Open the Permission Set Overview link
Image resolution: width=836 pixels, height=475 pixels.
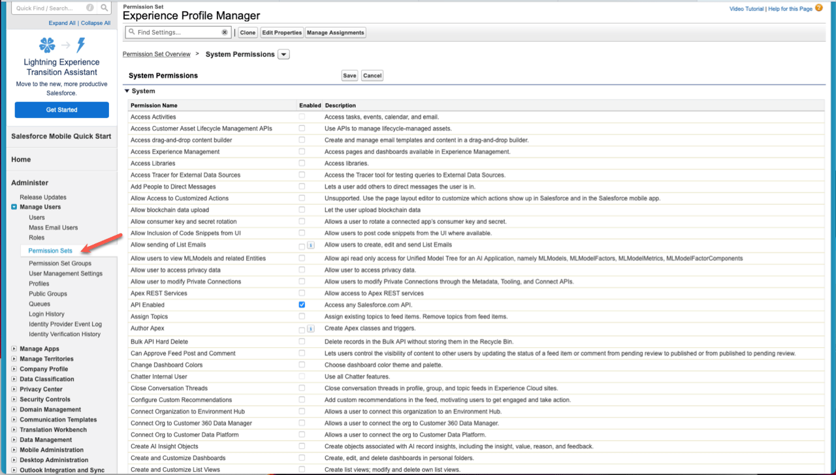157,54
